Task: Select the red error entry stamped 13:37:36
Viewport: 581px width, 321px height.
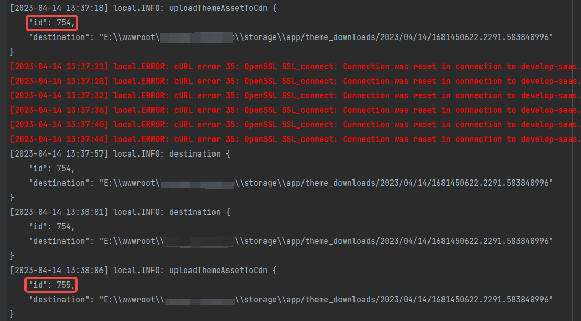Action: pyautogui.click(x=295, y=110)
